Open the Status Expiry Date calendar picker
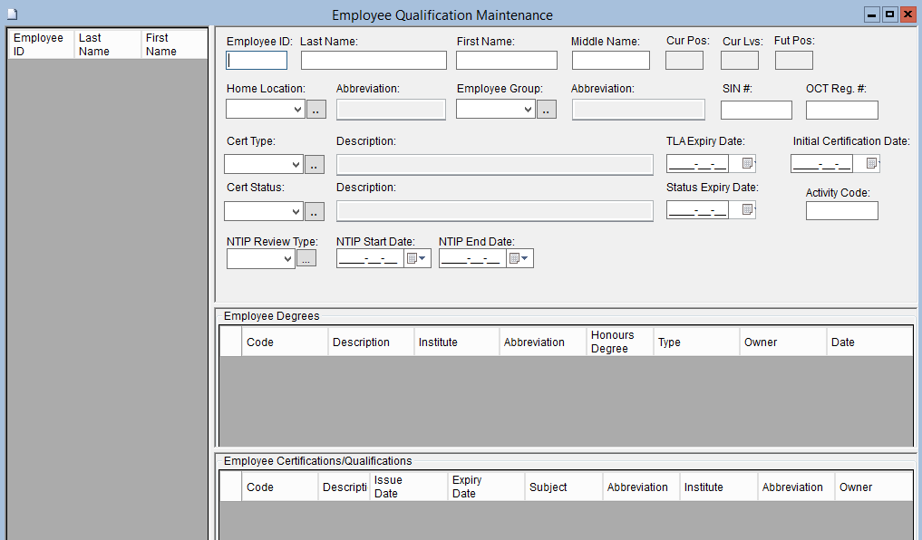Image resolution: width=922 pixels, height=540 pixels. pyautogui.click(x=748, y=209)
